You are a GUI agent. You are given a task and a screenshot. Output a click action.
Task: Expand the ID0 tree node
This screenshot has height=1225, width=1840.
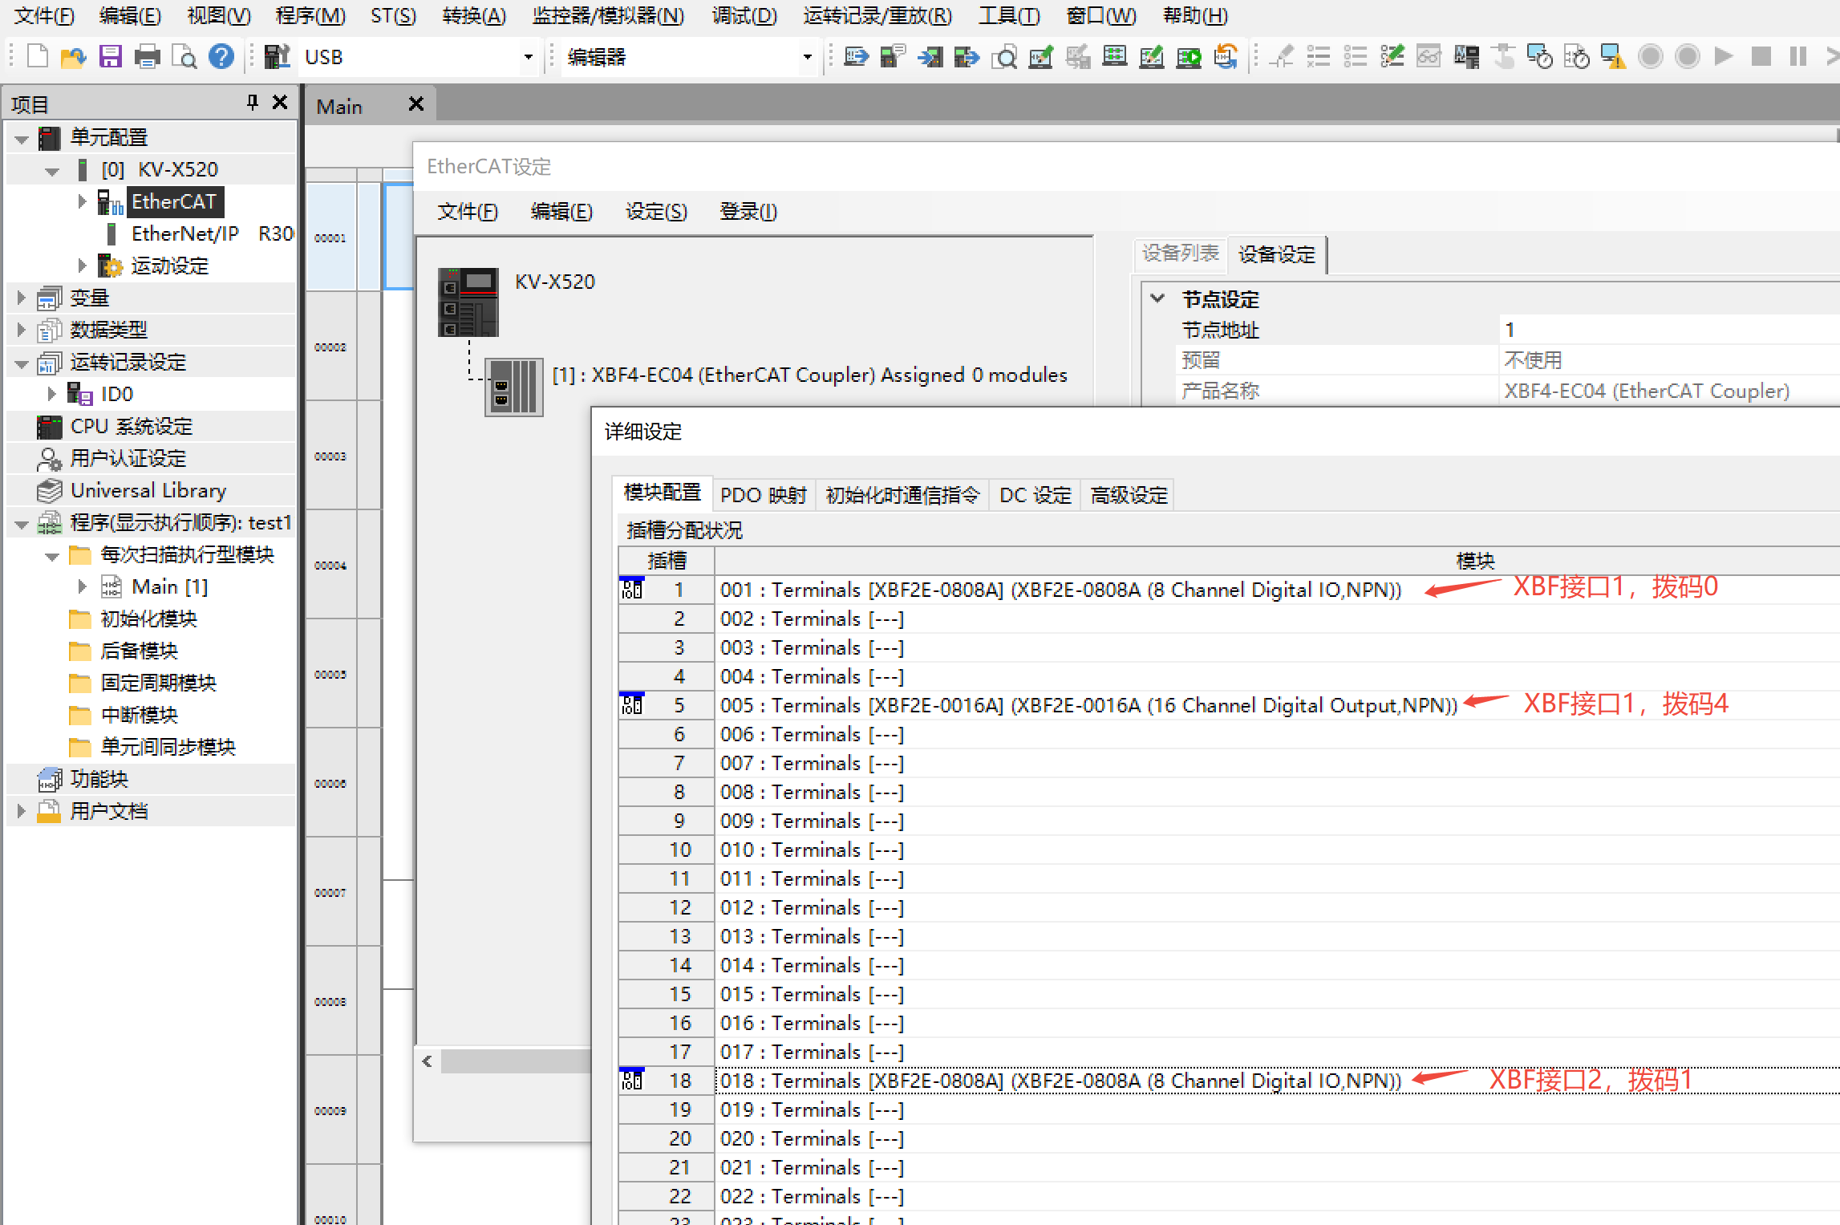pos(52,394)
